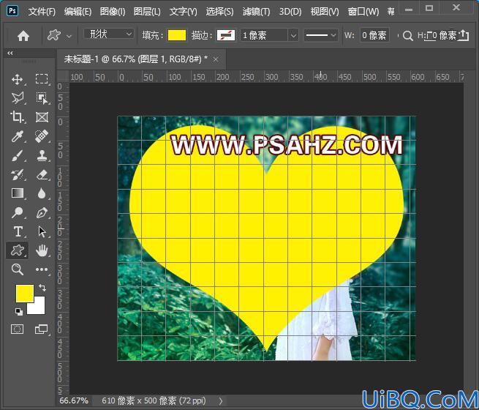Select the Zoom tool in toolbox
Screen dimensions: 479x410
click(x=17, y=269)
